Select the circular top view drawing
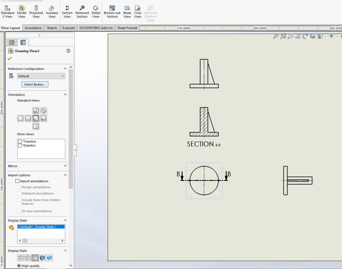This screenshot has height=269, width=342. tap(204, 180)
